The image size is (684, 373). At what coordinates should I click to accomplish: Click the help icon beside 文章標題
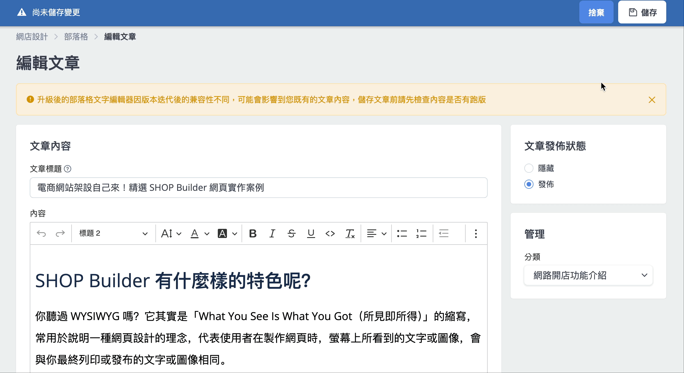pyautogui.click(x=68, y=169)
